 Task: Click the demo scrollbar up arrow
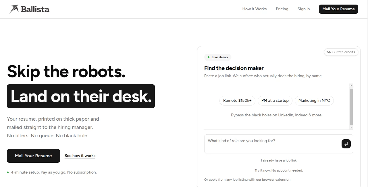[351, 86]
